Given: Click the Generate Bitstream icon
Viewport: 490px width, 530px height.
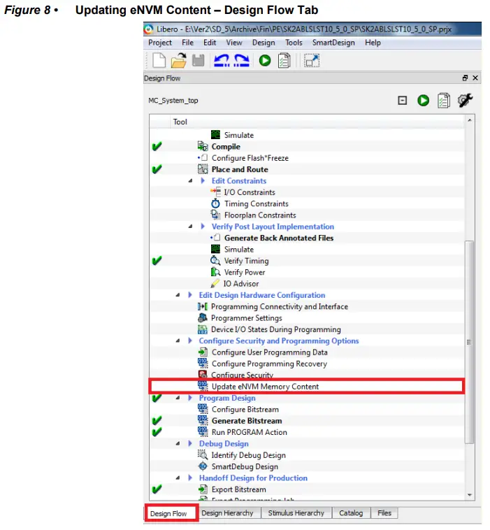Looking at the screenshot, I should (203, 420).
